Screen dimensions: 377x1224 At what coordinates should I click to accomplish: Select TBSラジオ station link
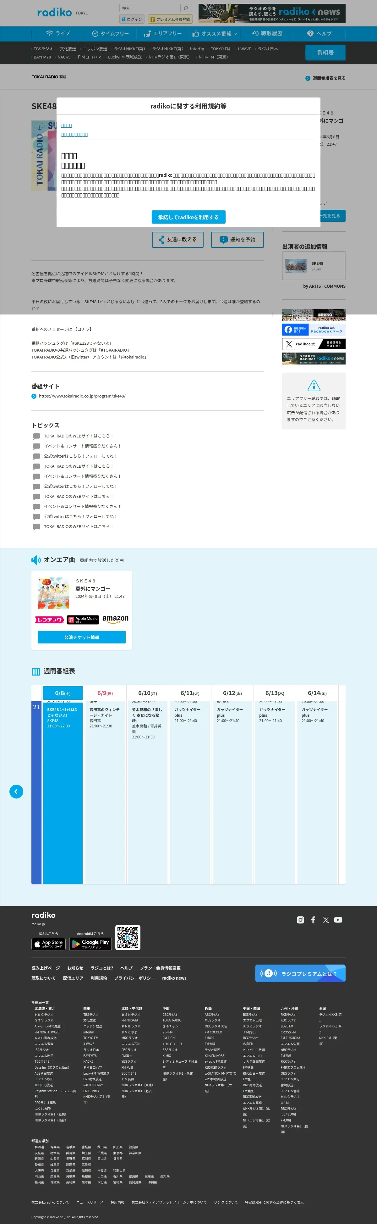[43, 49]
